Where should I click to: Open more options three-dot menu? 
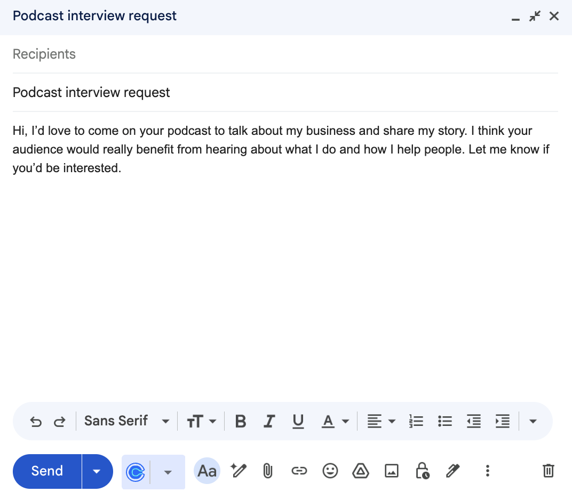pyautogui.click(x=487, y=471)
